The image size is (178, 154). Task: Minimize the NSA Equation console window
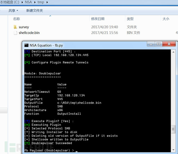[151, 44]
